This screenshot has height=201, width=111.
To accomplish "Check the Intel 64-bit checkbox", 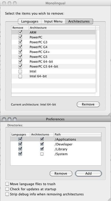I will (20, 76).
